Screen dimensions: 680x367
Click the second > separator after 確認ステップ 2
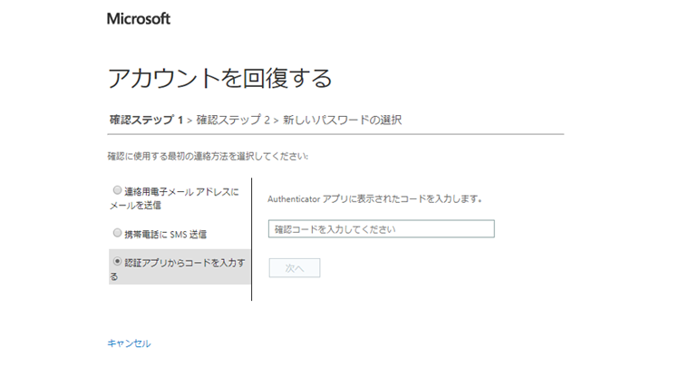coord(277,120)
